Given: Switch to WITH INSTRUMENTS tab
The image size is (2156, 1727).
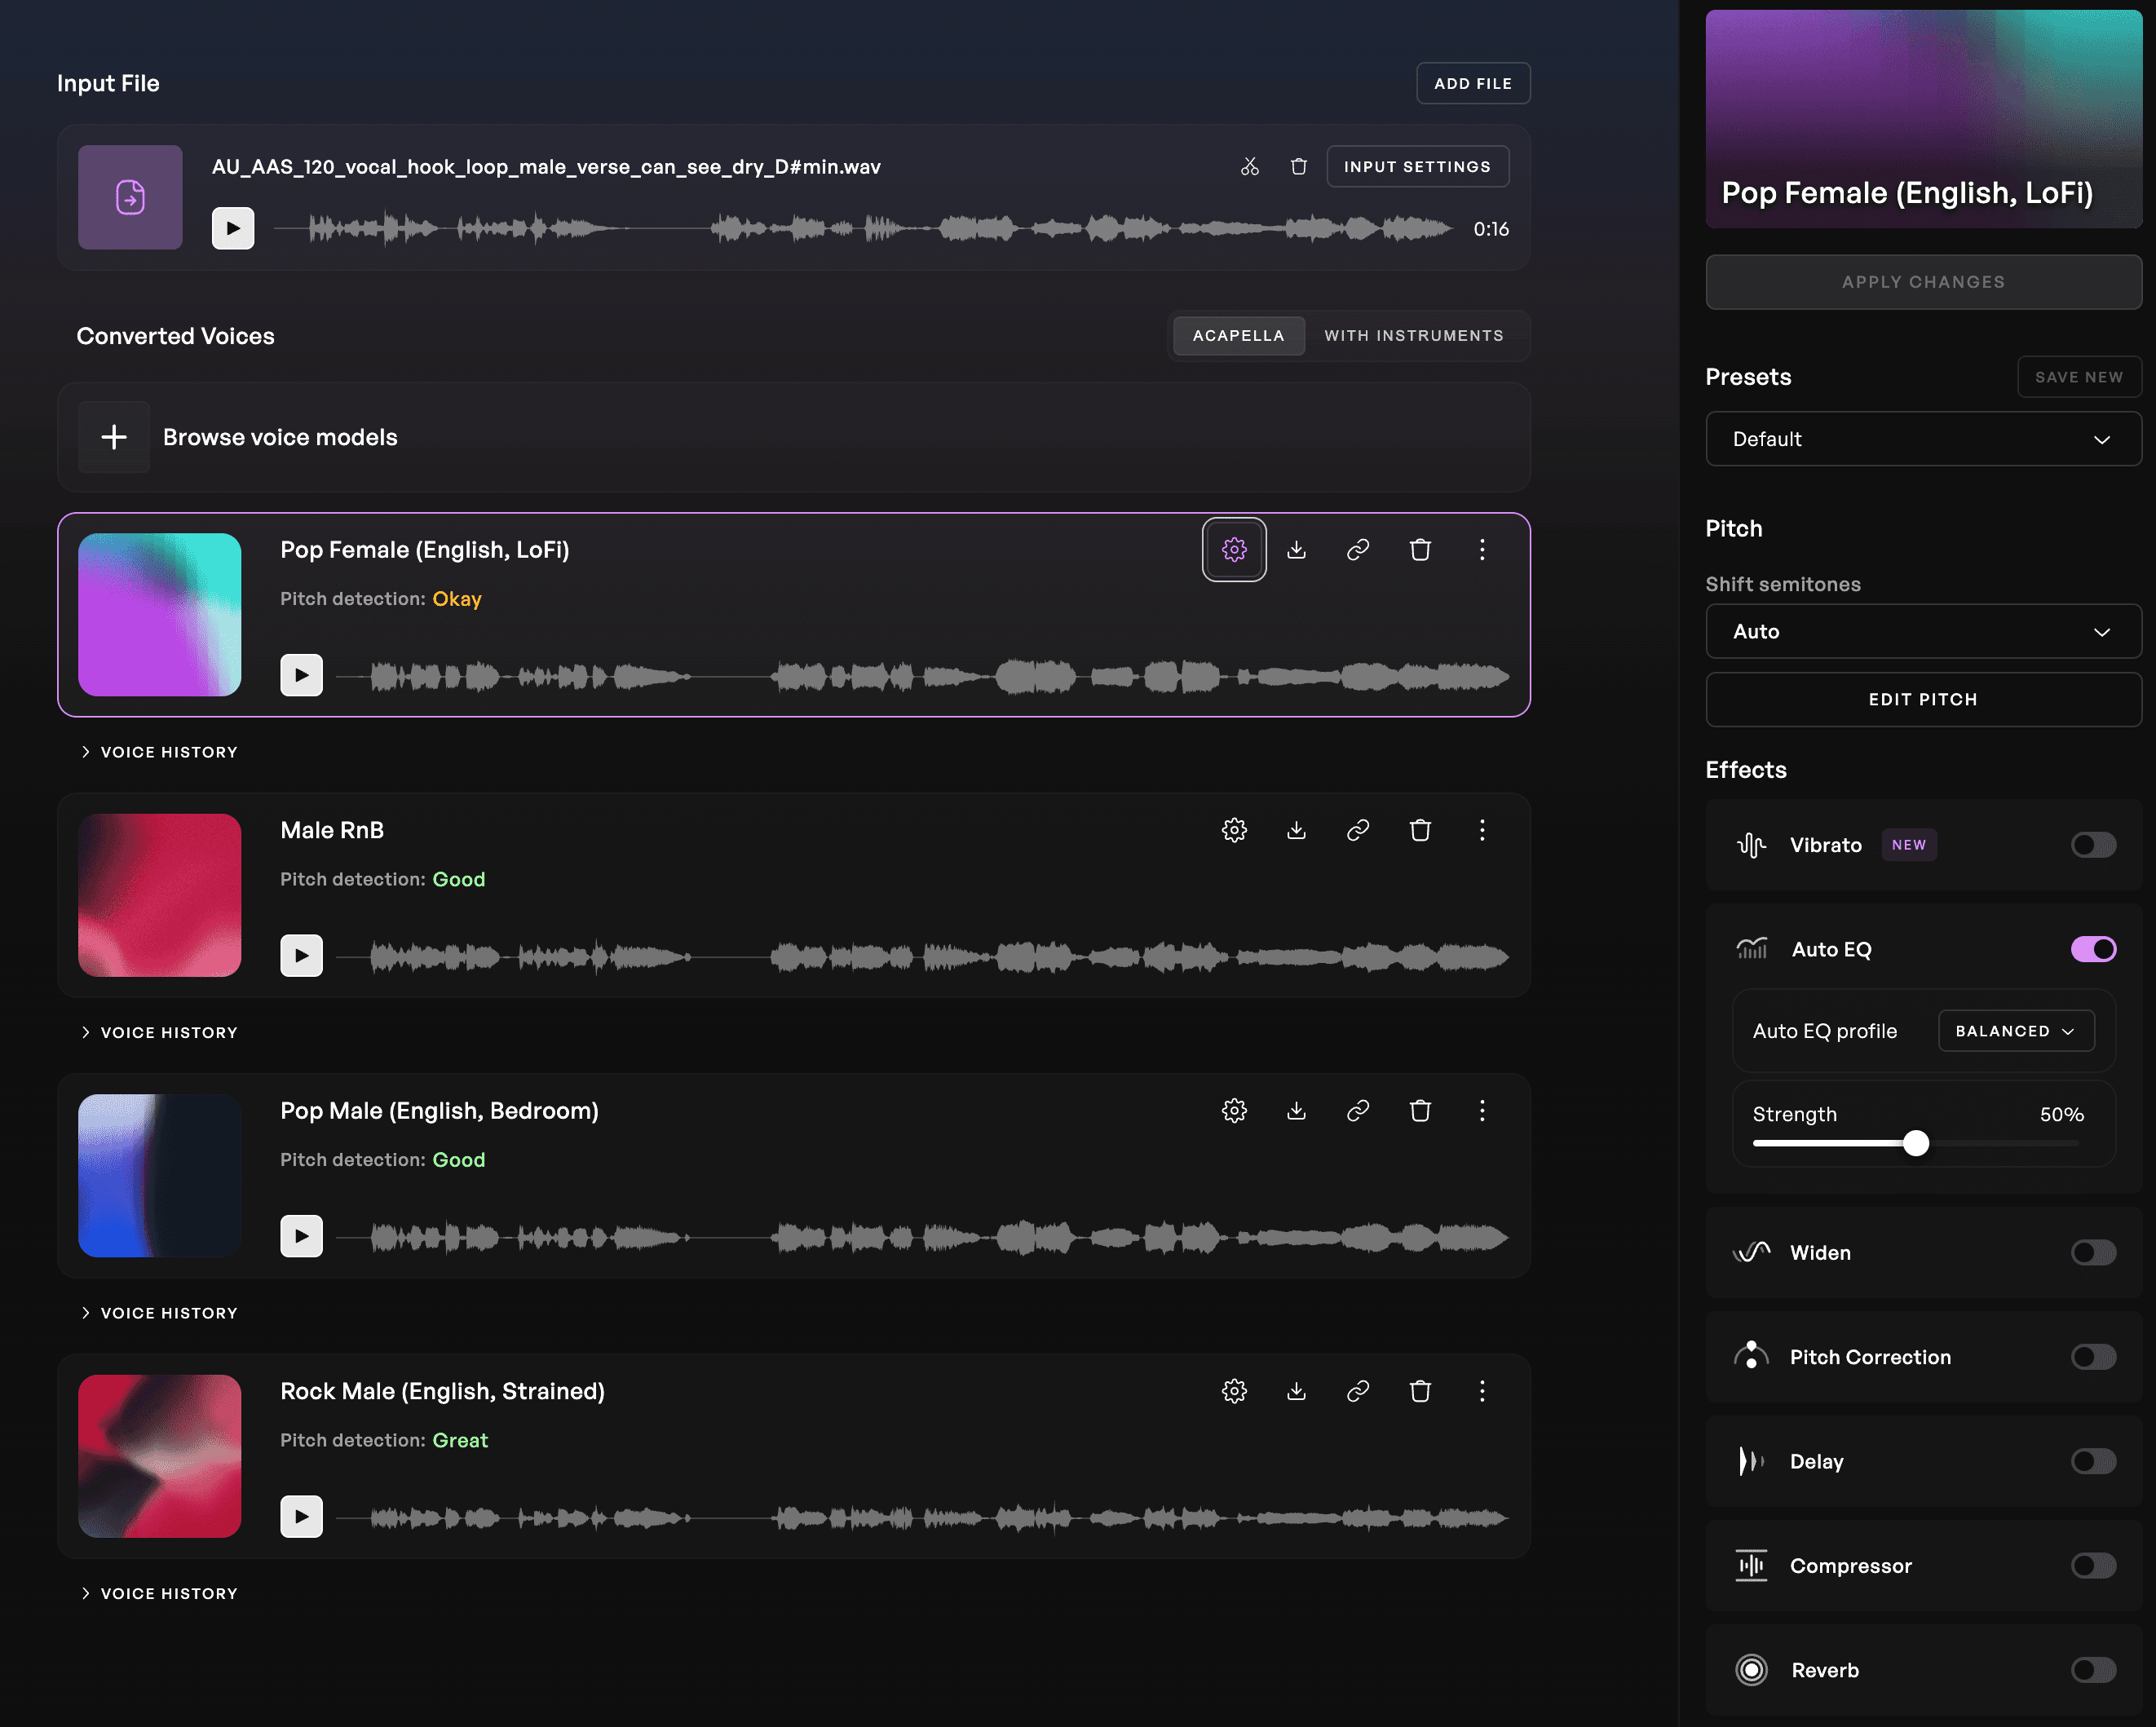Looking at the screenshot, I should click(1414, 336).
